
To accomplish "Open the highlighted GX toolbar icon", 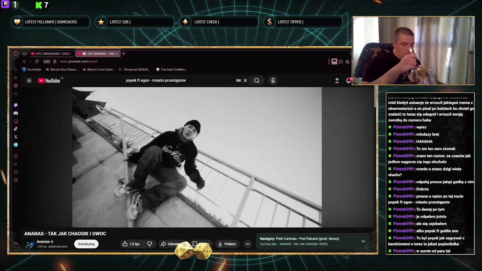I will coord(334,62).
